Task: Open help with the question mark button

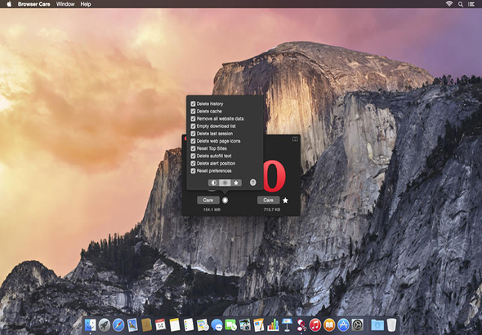Action: coord(252,183)
